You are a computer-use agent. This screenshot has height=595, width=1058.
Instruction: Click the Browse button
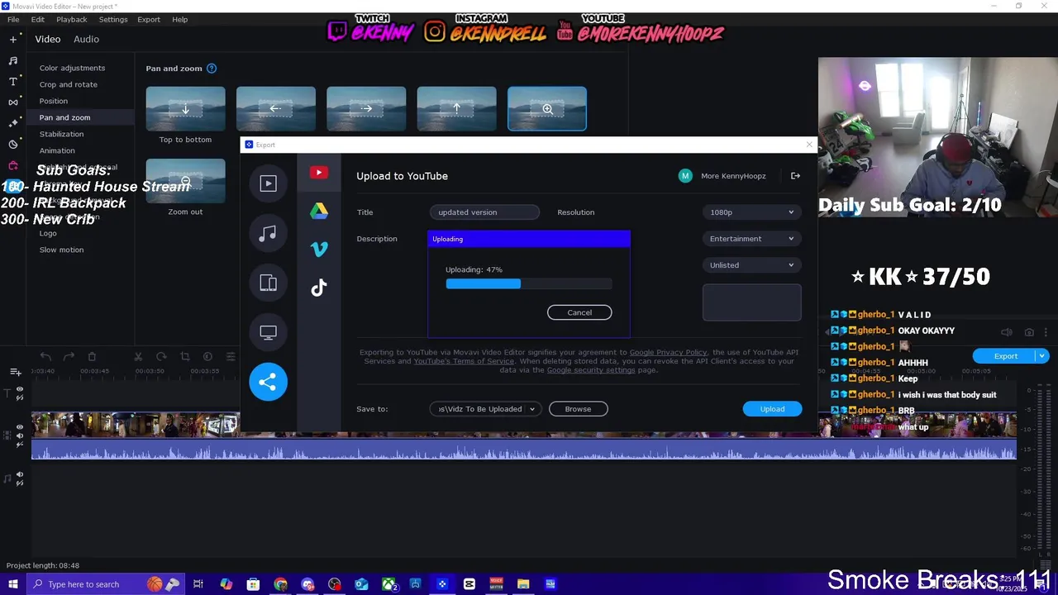point(578,409)
